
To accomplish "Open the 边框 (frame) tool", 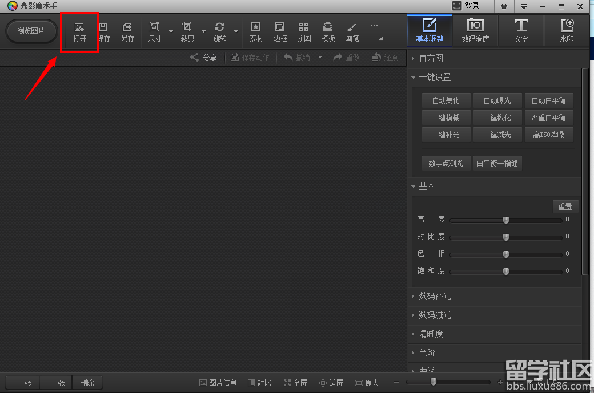I will pos(279,33).
